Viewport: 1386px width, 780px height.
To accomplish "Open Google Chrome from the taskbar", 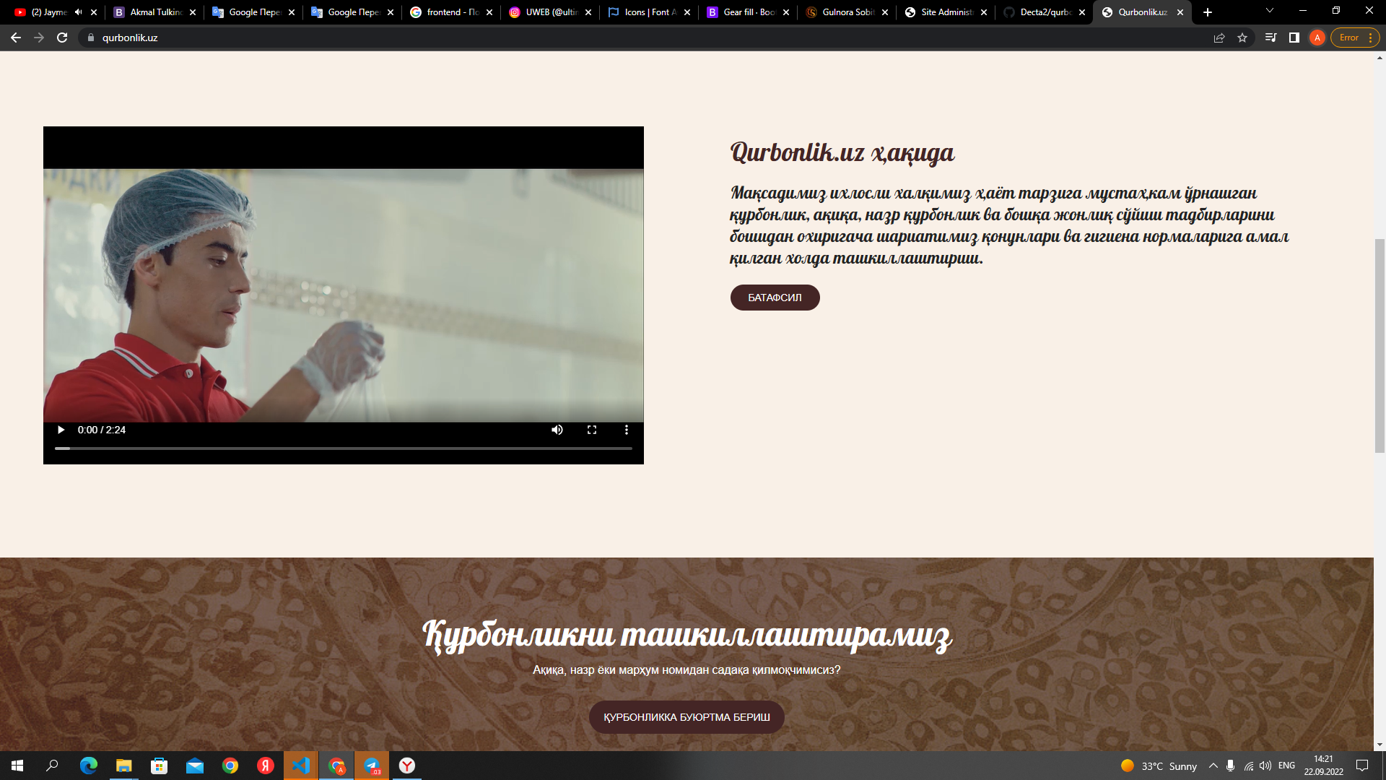I will pyautogui.click(x=230, y=766).
